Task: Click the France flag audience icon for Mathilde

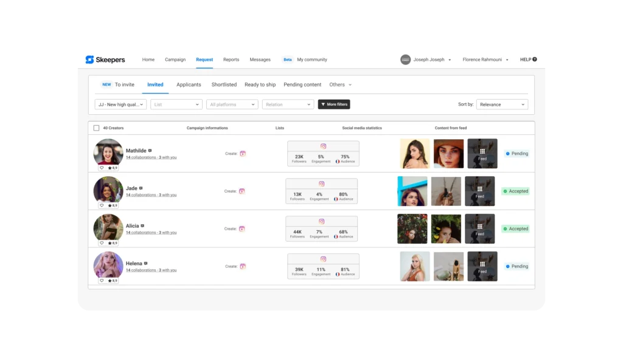Action: 338,162
